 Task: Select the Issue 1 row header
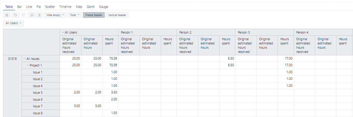(x=41, y=72)
